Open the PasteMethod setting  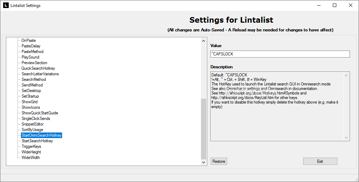[32, 52]
